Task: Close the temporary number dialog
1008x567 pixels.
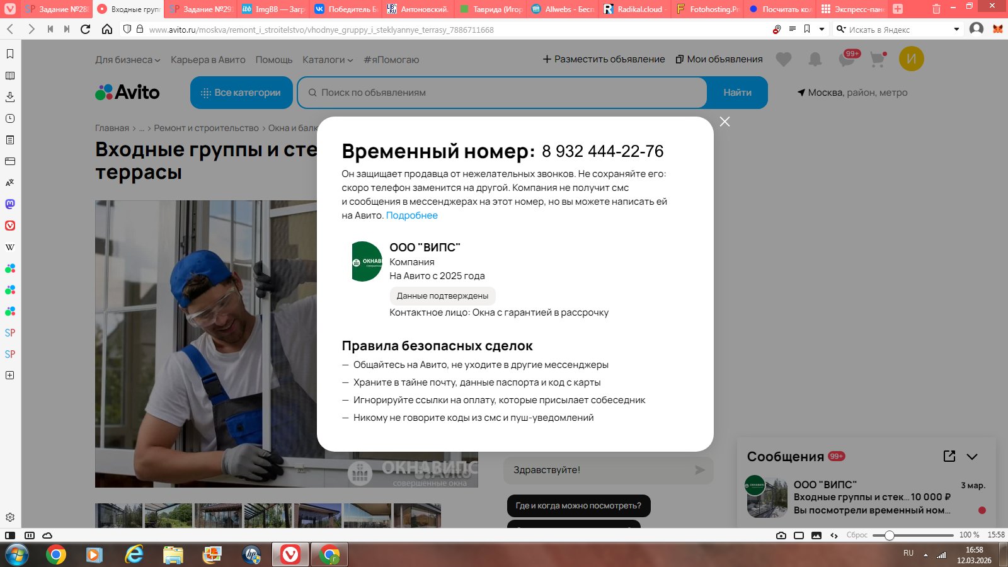Action: (725, 122)
